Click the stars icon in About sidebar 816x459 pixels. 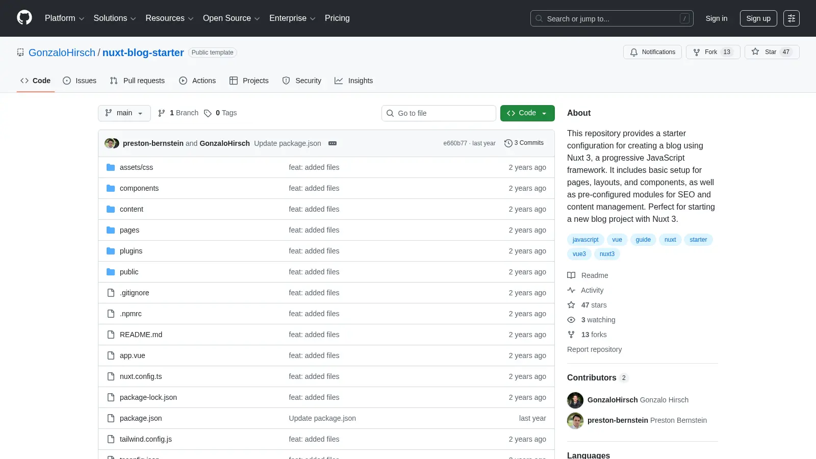[x=571, y=305]
